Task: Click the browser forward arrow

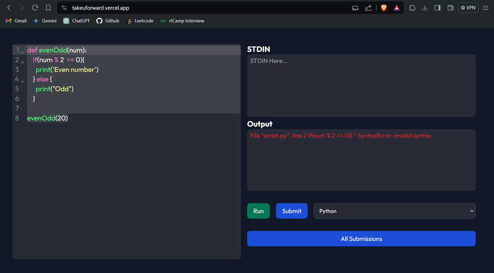Action: coord(22,8)
